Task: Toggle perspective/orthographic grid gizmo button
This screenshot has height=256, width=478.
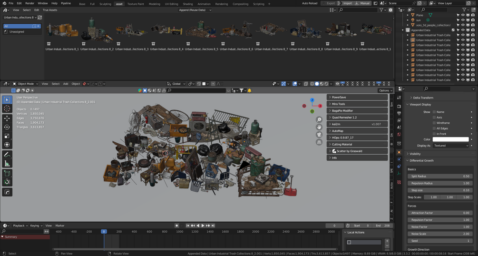Action: tap(319, 142)
